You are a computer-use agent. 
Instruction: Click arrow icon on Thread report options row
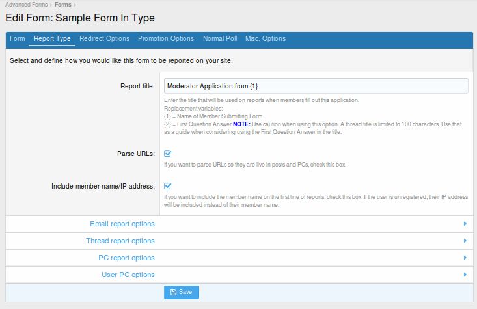(465, 241)
